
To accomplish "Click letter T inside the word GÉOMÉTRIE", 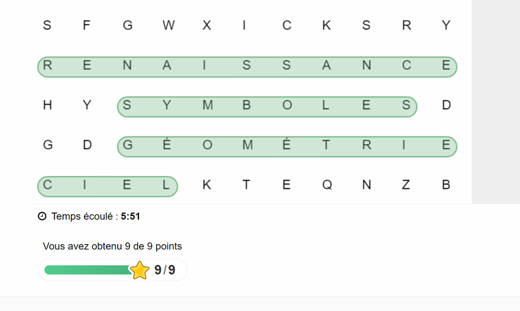I will [326, 145].
